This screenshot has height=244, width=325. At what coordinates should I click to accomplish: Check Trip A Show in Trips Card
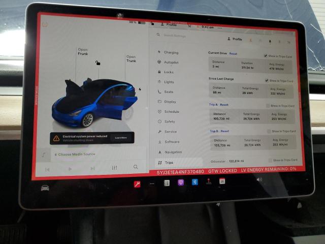pos(268,106)
